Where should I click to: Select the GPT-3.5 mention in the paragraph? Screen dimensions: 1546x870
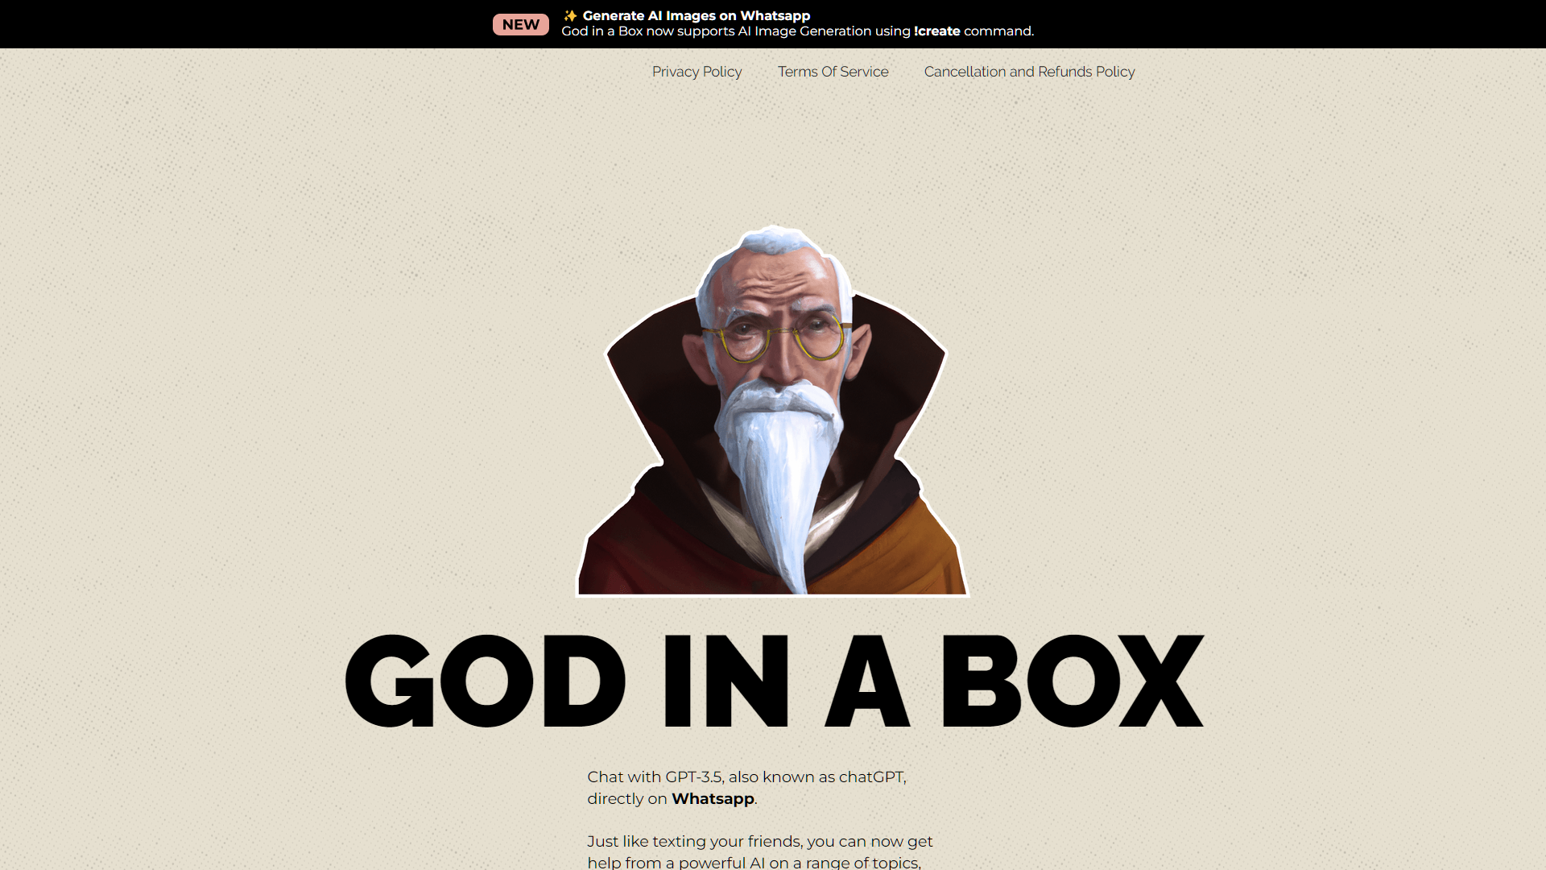click(694, 777)
